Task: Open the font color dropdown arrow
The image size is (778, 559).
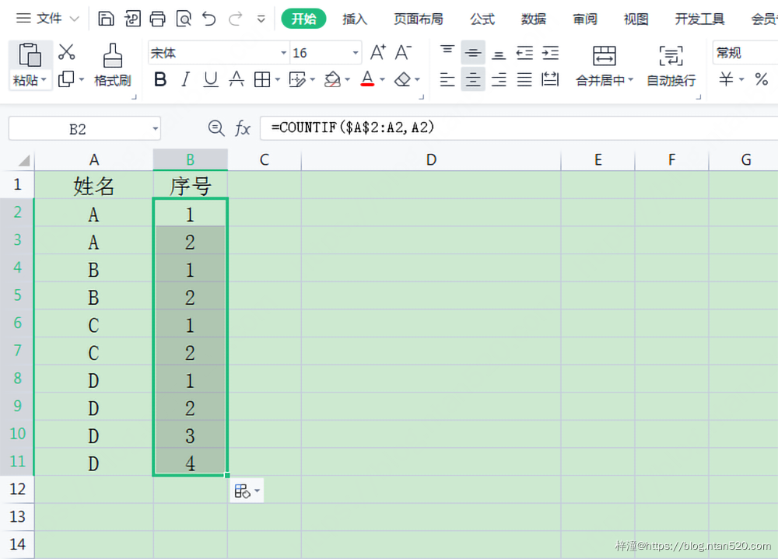Action: point(382,79)
